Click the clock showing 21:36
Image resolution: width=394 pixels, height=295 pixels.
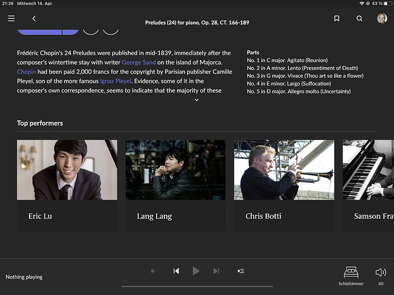click(x=8, y=4)
